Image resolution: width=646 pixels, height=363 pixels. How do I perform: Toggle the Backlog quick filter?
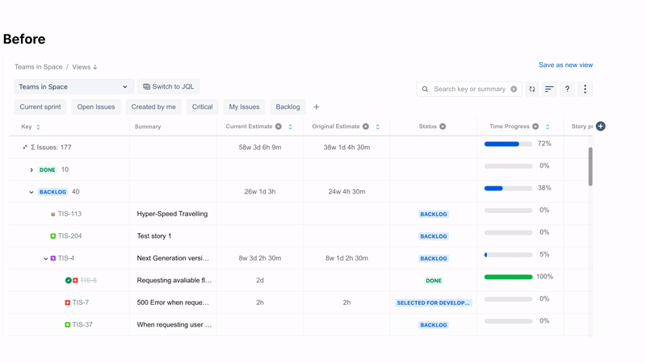pos(288,107)
